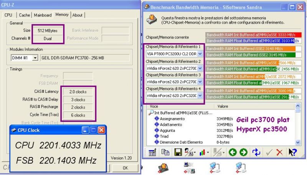Image resolution: width=307 pixels, height=175 pixels.
Task: Click the orange iSSE2 3148 MB/s bar
Action: point(253,49)
